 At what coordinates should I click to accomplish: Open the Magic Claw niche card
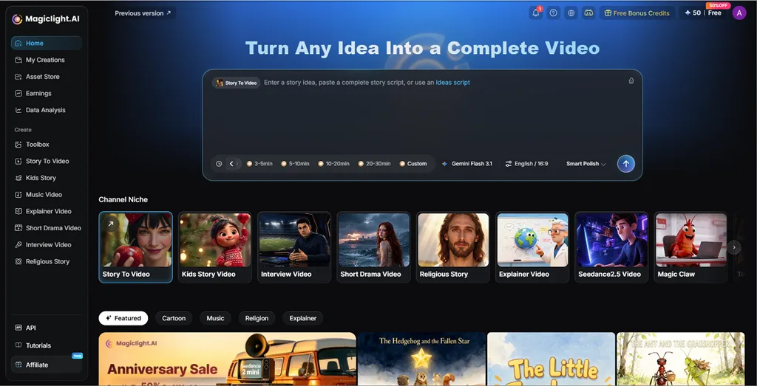click(x=691, y=247)
